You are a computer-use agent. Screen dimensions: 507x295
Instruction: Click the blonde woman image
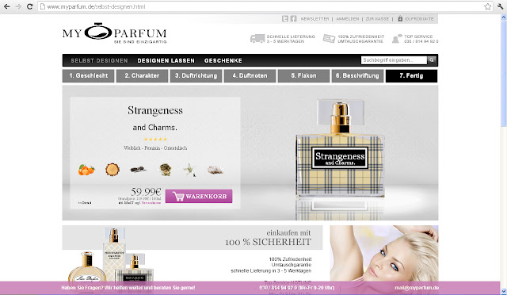[x=384, y=253]
